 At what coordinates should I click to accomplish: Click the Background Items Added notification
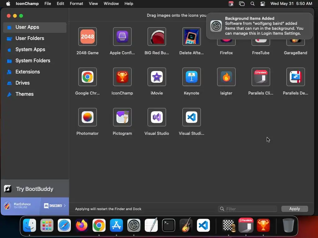(x=259, y=26)
